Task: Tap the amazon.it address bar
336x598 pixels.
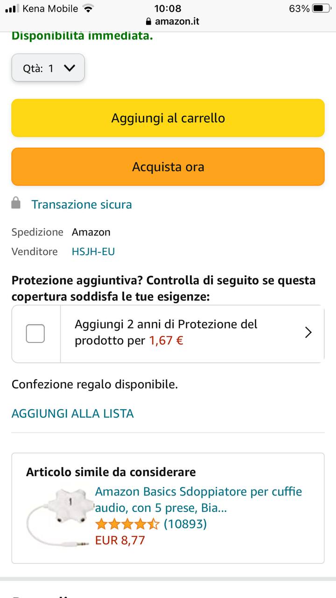Action: pyautogui.click(x=177, y=21)
